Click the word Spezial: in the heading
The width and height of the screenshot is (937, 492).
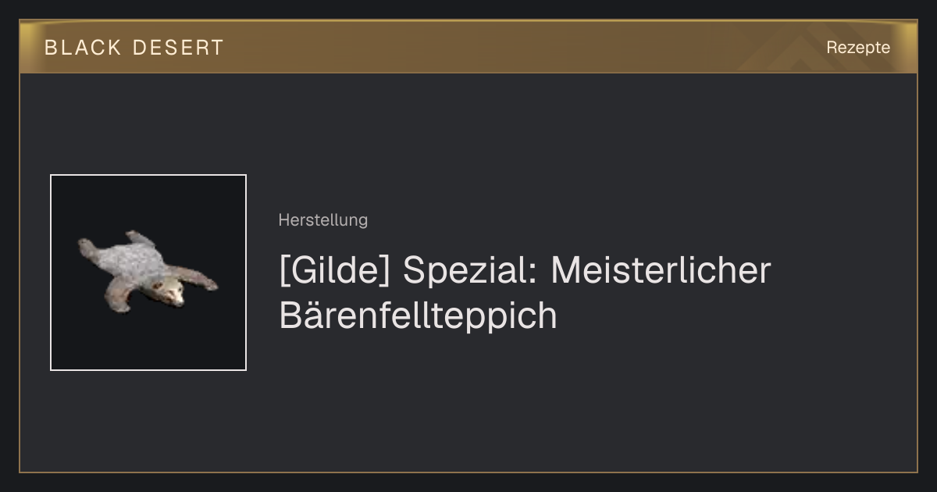[471, 272]
